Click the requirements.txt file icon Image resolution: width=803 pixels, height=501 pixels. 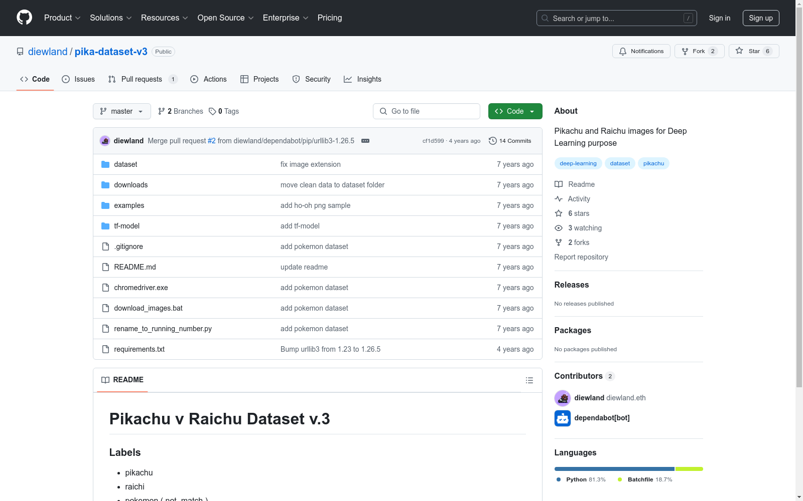tap(105, 349)
